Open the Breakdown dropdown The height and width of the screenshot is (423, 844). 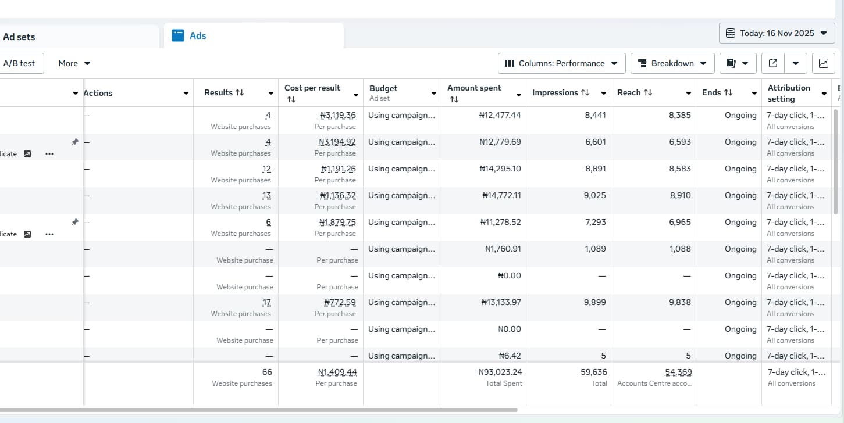click(672, 63)
